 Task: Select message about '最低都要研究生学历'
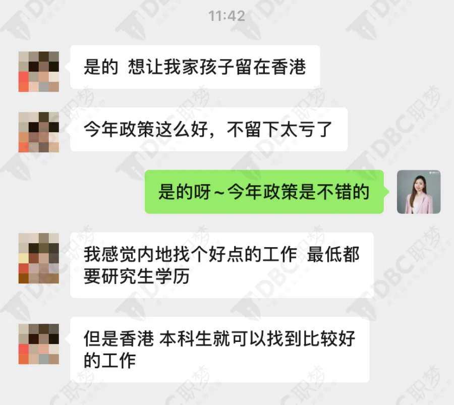(222, 265)
